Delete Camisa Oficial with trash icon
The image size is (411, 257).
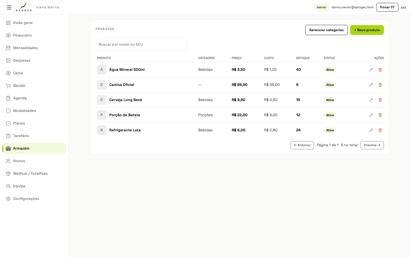[x=380, y=85]
